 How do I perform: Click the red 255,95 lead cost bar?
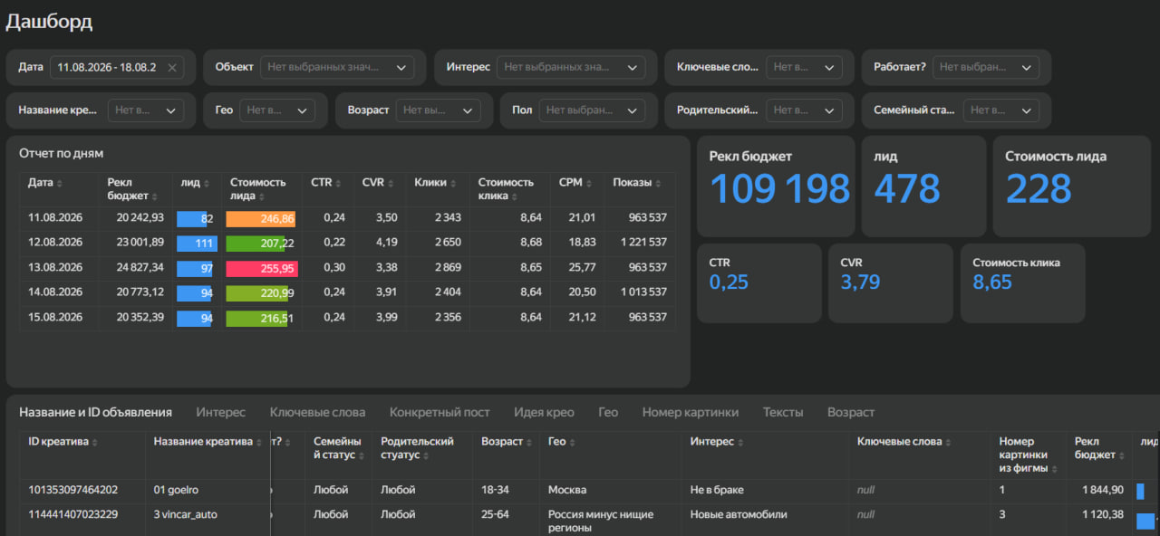pos(261,269)
